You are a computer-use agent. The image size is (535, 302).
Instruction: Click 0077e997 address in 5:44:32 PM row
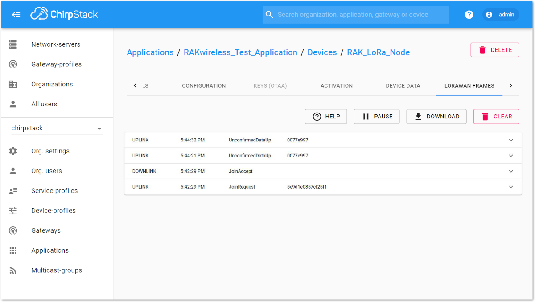(297, 140)
